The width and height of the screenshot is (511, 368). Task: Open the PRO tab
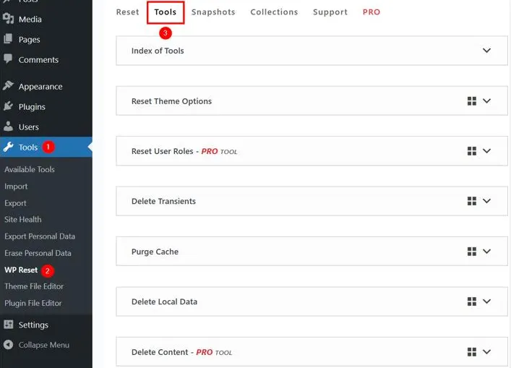click(372, 12)
